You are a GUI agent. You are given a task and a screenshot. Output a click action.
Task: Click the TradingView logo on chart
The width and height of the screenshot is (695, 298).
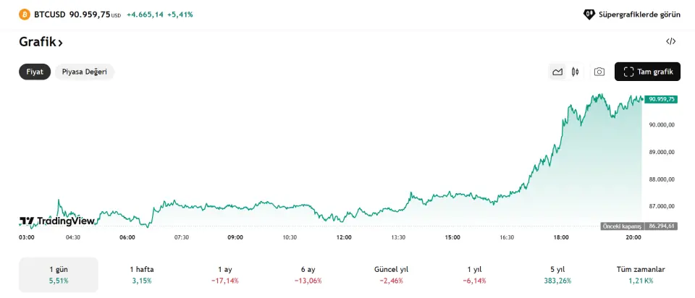point(56,221)
